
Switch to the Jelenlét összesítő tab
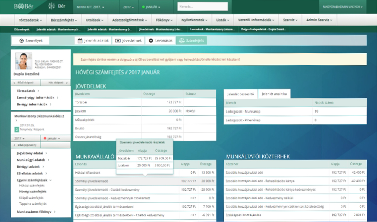pos(240,94)
